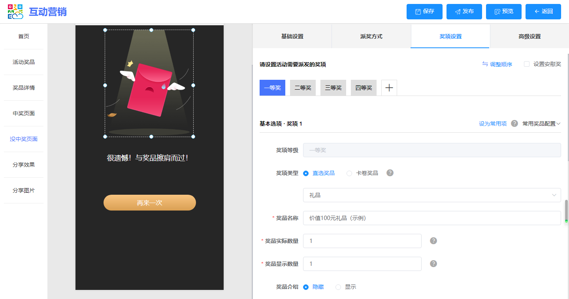Select the 卡卷奖品 radio option
The image size is (569, 299).
(x=349, y=173)
